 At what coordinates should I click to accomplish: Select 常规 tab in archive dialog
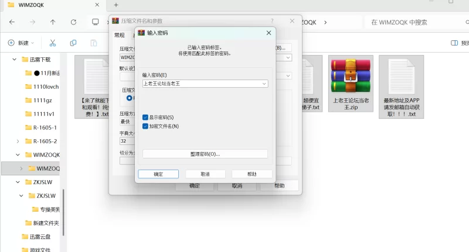coord(120,35)
